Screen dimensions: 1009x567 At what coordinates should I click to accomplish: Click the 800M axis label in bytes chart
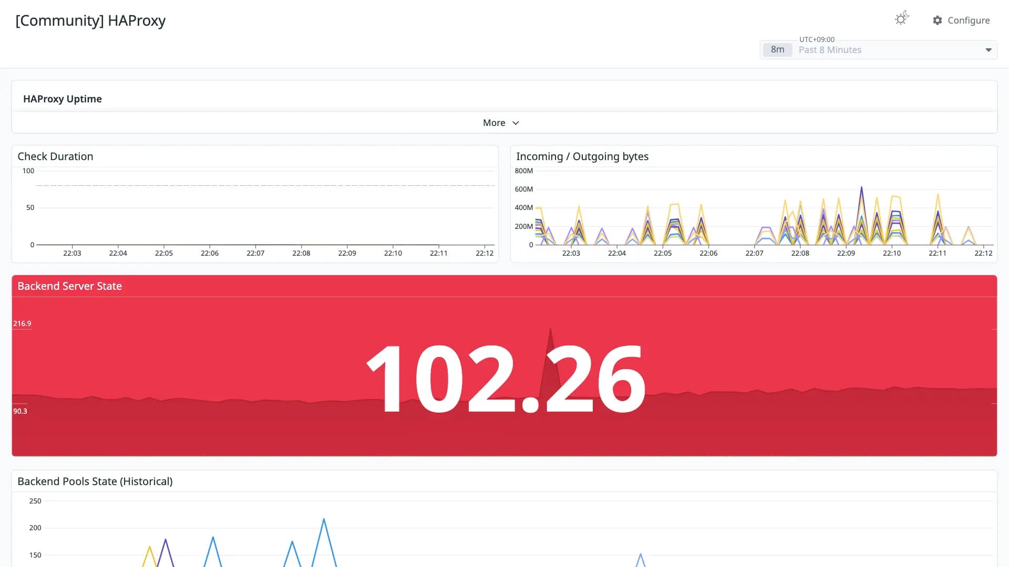tap(524, 171)
